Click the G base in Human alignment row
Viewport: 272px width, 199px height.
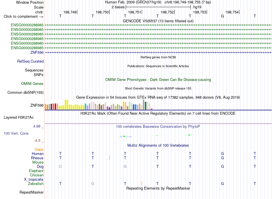pyautogui.click(x=222, y=154)
